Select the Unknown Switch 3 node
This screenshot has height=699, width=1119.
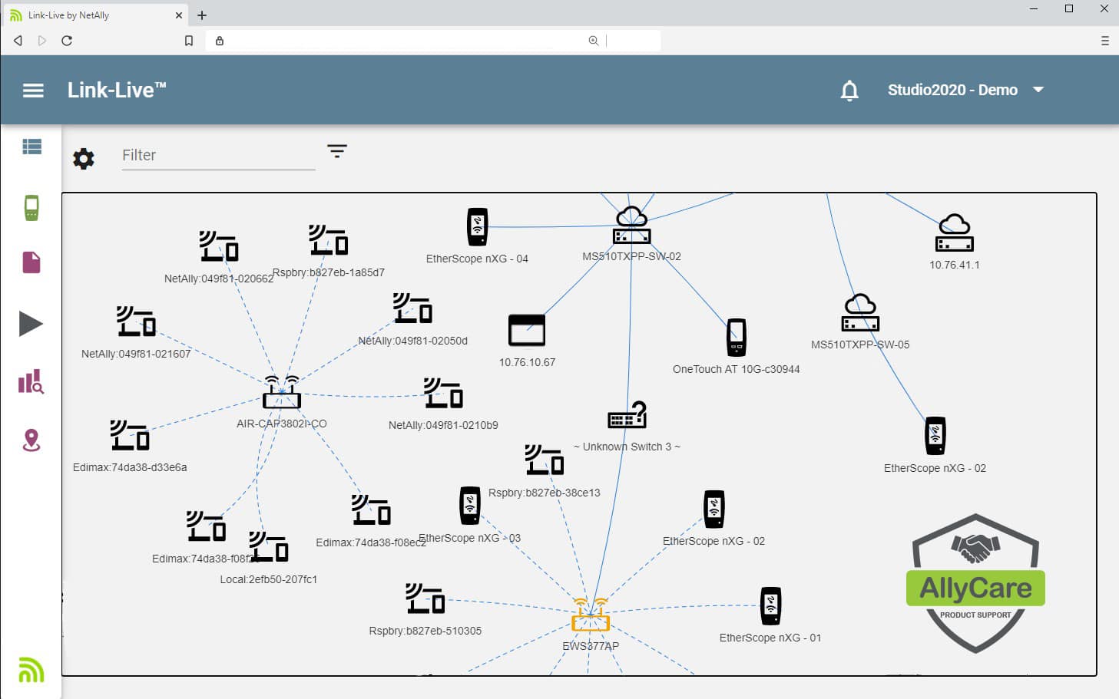tap(627, 415)
